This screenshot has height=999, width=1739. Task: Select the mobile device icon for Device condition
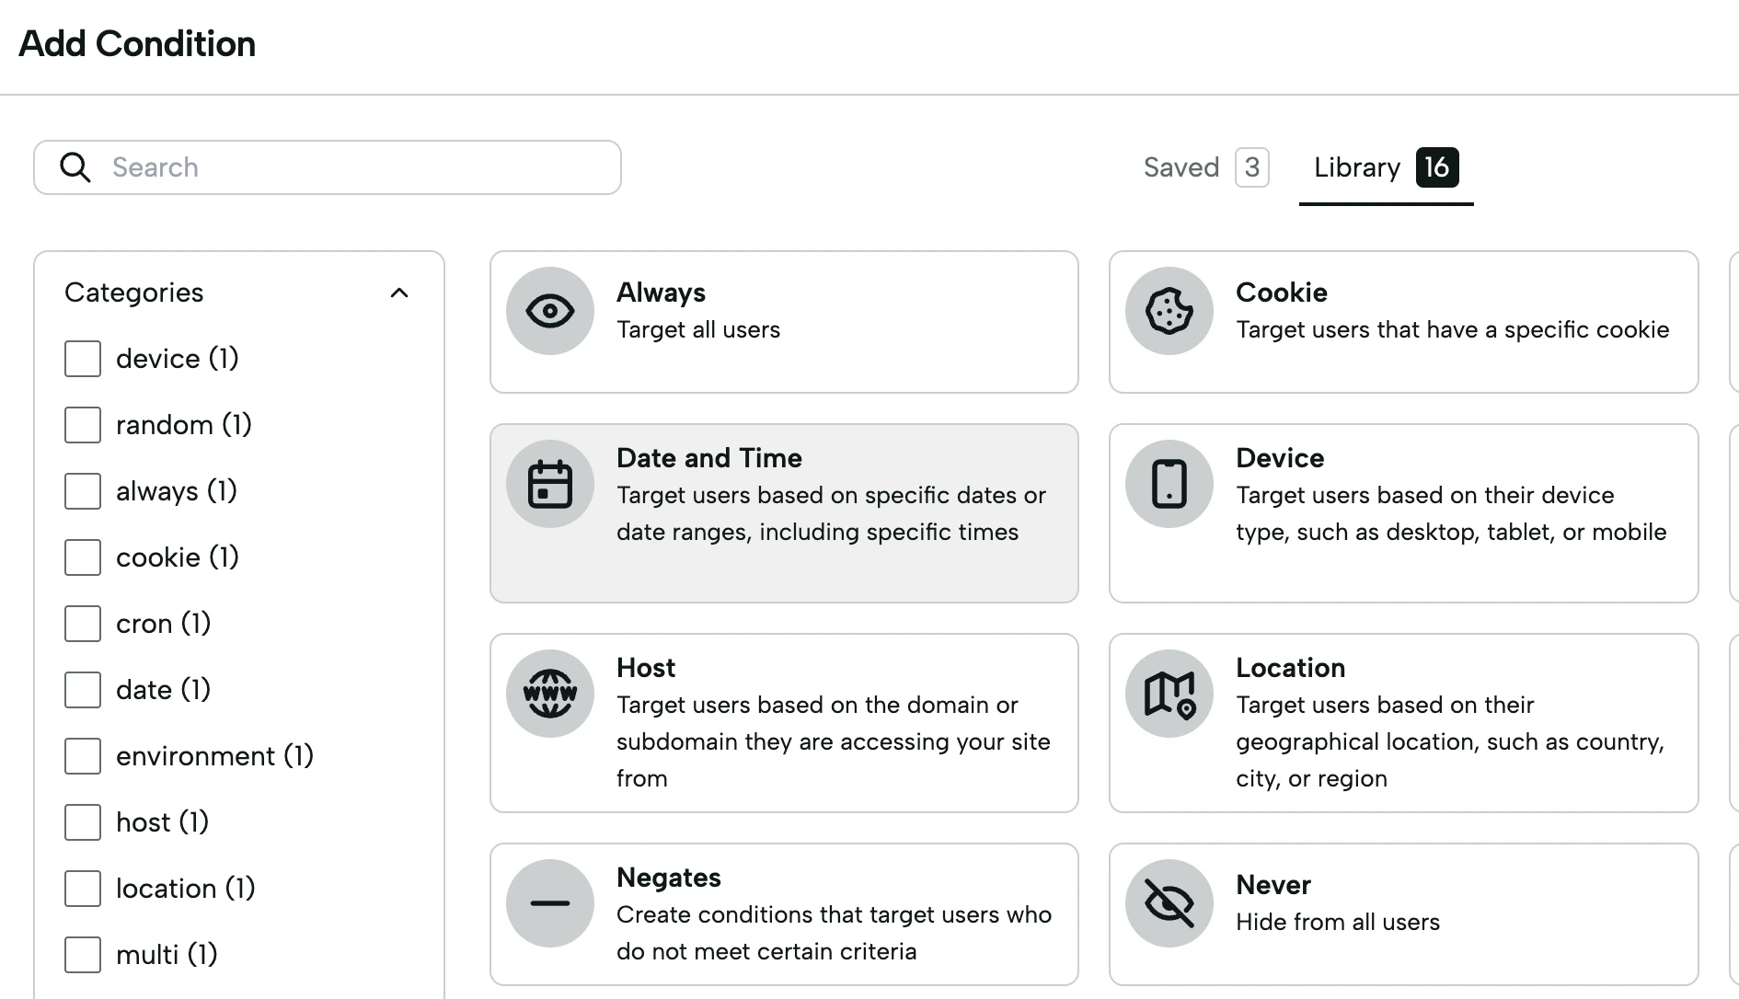coord(1168,483)
